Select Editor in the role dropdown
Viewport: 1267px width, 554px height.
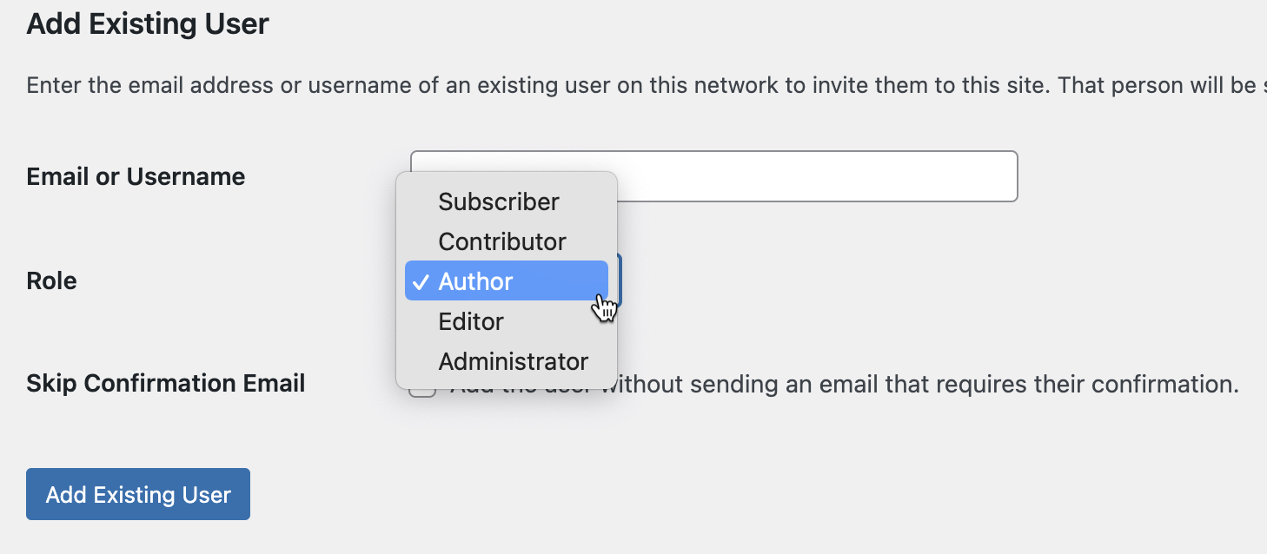(471, 321)
